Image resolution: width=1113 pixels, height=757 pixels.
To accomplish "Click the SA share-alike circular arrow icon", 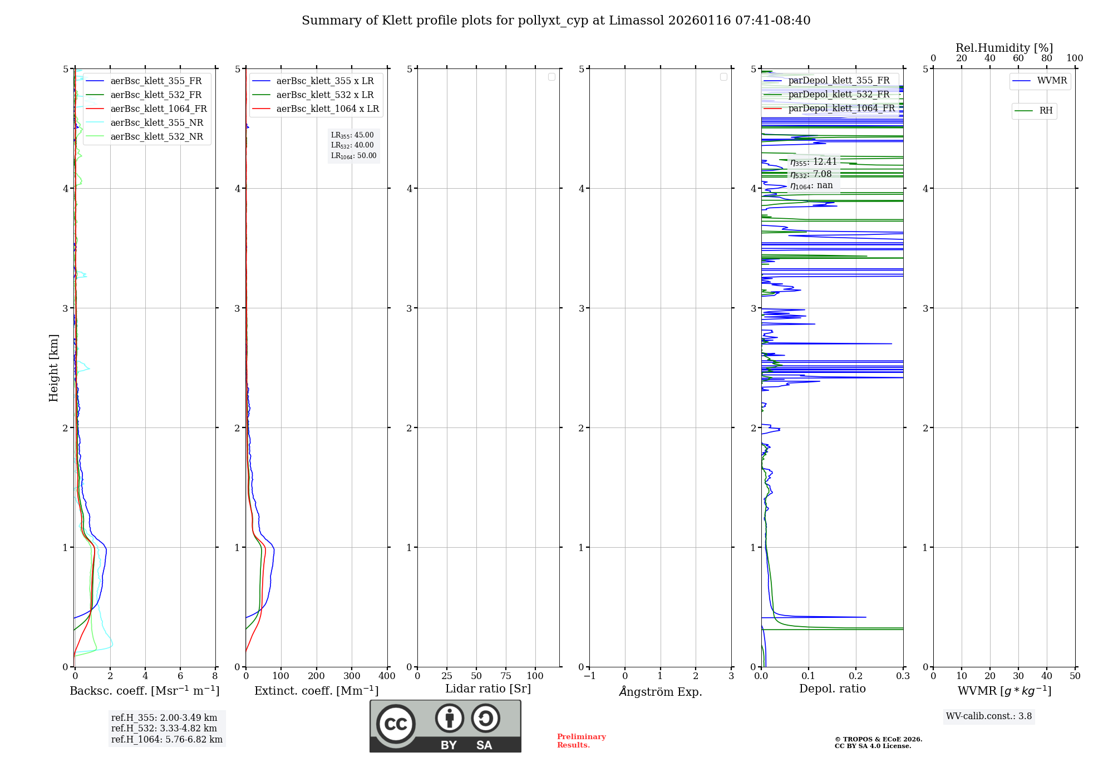I will coord(485,719).
